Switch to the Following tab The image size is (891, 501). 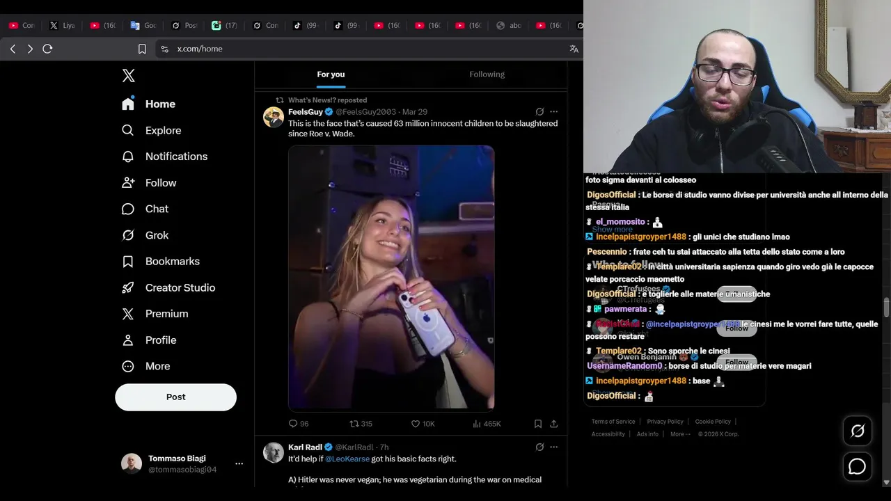coord(487,74)
